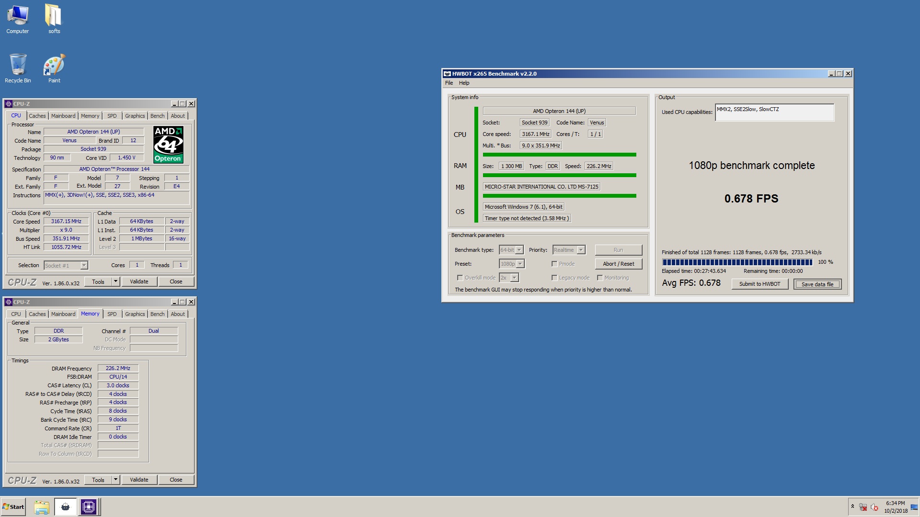This screenshot has height=517, width=920.
Task: Open Windows Explorer from the taskbar
Action: pos(42,507)
